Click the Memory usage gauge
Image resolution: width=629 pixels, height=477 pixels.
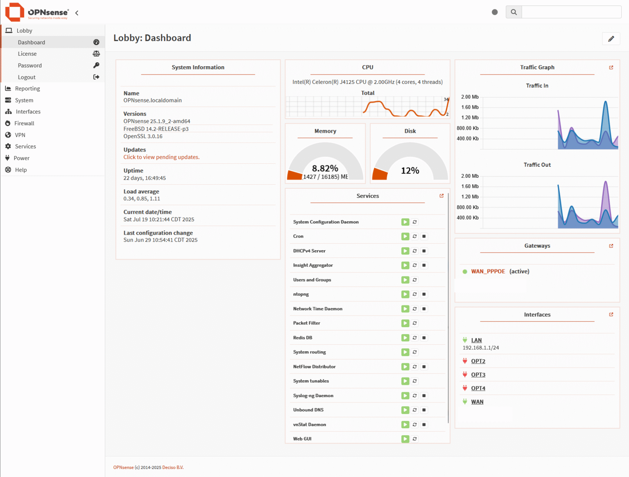[325, 162]
